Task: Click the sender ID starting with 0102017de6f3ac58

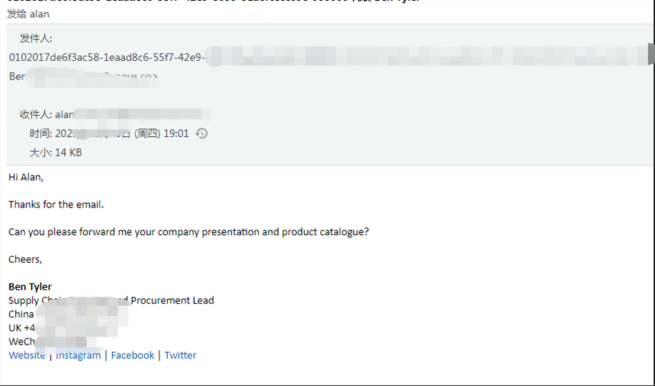Action: (x=107, y=57)
